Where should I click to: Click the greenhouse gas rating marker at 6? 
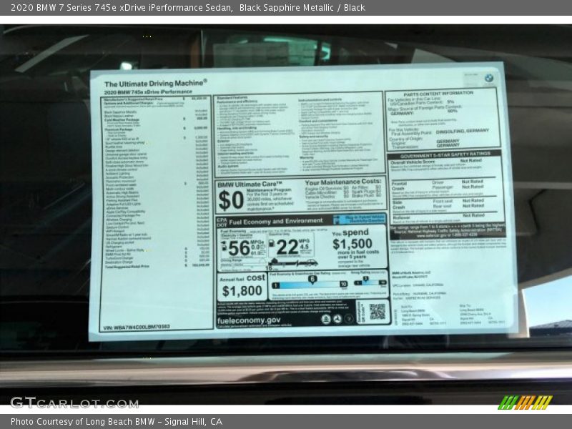tap(312, 279)
